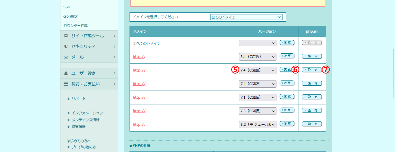Image resolution: width=395 pixels, height=152 pixels.
Task: Click the laptop icon beside サイト作成ツール
Action: (x=66, y=36)
